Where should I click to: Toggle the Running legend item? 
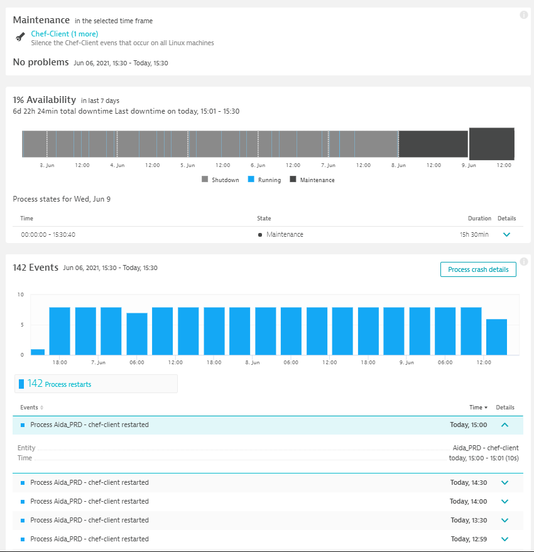264,179
